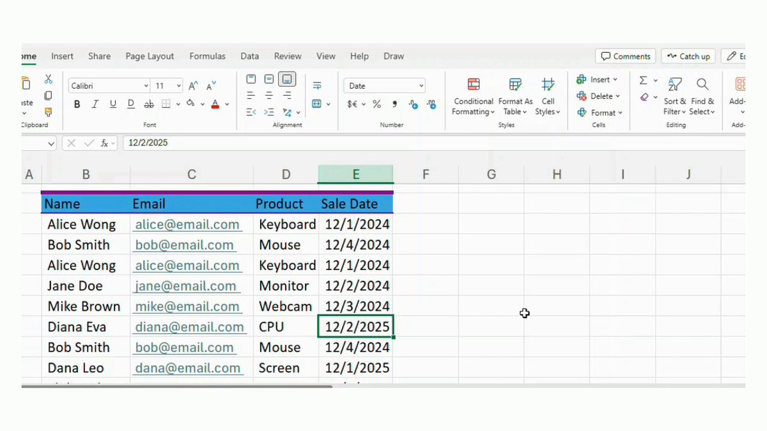Click the Copy icon in Clipboard group
Image resolution: width=767 pixels, height=431 pixels.
48,96
